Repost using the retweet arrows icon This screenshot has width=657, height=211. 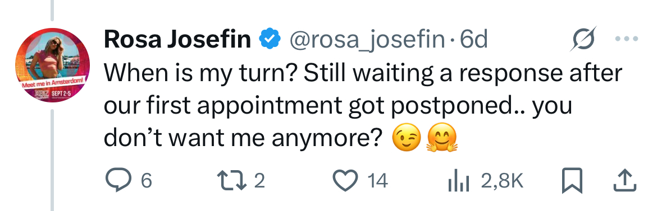(x=232, y=181)
